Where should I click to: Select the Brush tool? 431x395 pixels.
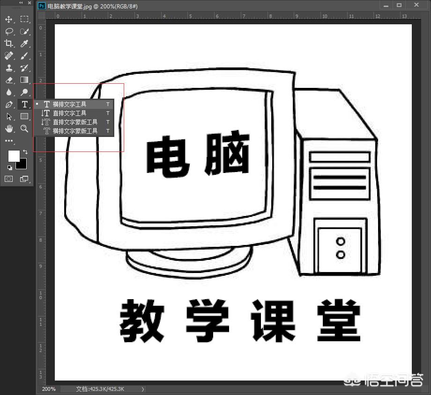[24, 56]
